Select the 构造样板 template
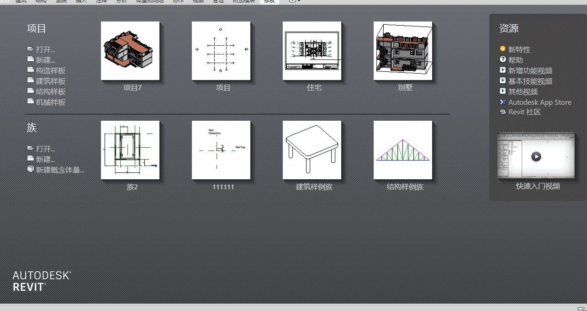Image resolution: width=587 pixels, height=311 pixels. coord(51,70)
